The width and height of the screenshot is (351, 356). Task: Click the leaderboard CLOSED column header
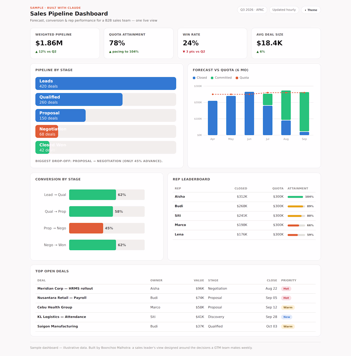pyautogui.click(x=241, y=188)
